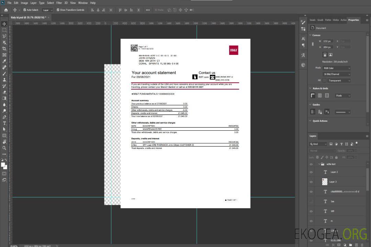Select the Path Selection tool

(x=4, y=129)
